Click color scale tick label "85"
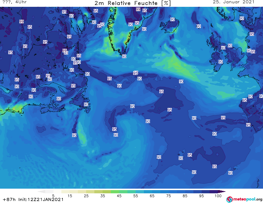 (185, 196)
